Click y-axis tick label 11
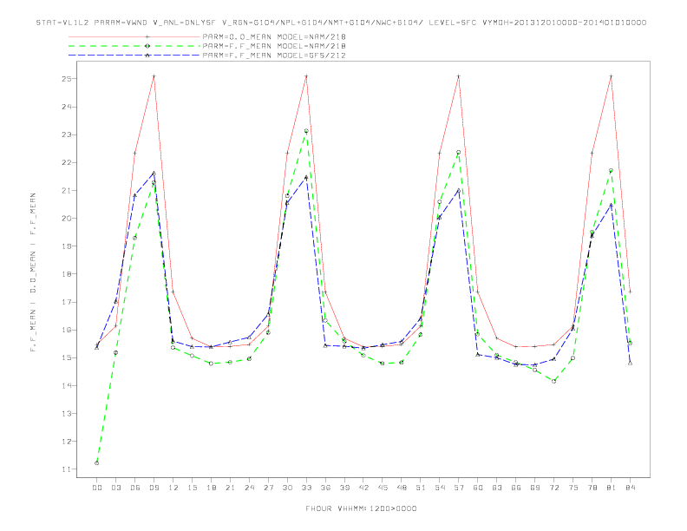687x531 pixels. coord(67,469)
